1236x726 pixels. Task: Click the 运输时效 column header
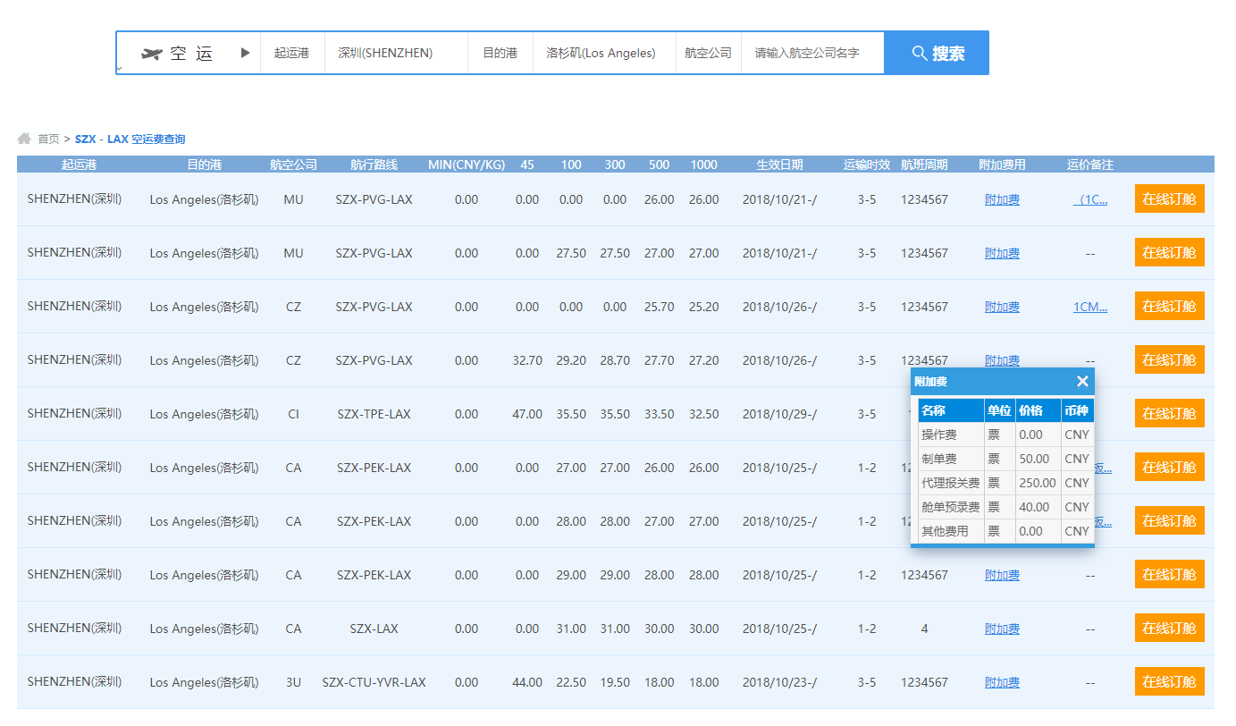[867, 165]
